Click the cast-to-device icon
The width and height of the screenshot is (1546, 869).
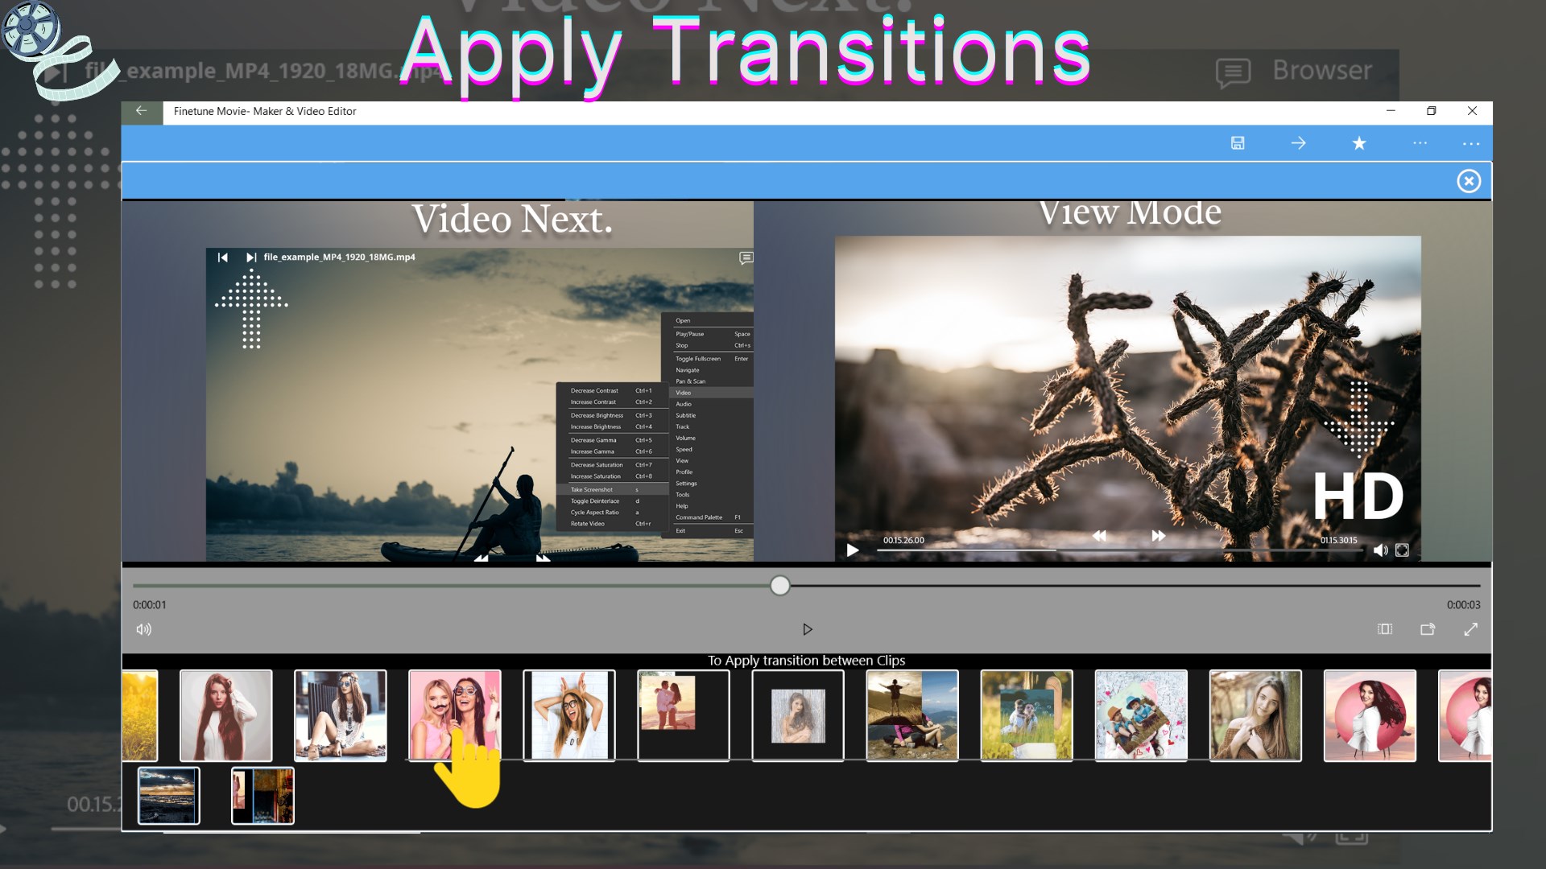(1428, 629)
